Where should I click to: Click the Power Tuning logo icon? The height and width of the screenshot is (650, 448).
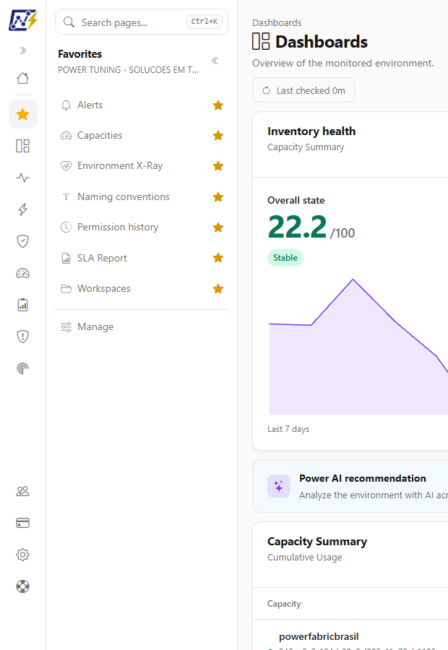coord(23,20)
